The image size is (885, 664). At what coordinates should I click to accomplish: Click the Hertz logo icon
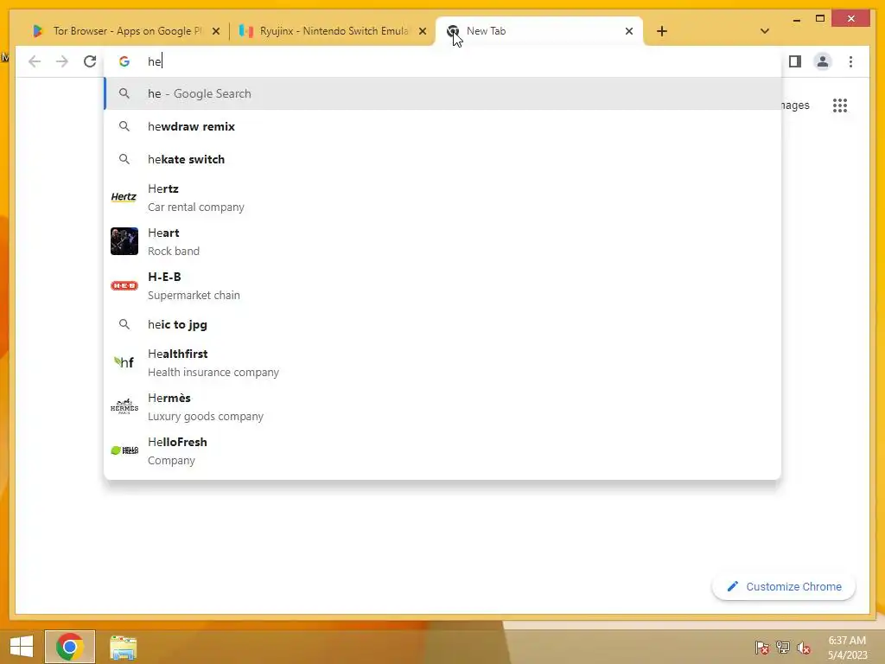[124, 197]
